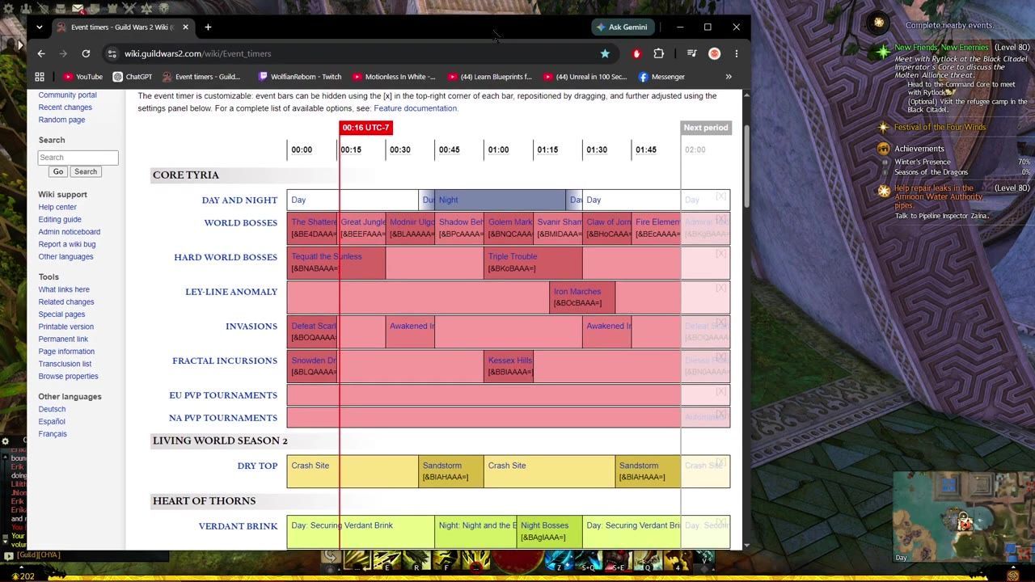Open Random page sidebar link
The width and height of the screenshot is (1035, 582).
61,120
